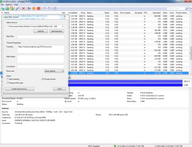Click the green Start torrent icon
This screenshot has width=192, height=147.
click(29, 8)
